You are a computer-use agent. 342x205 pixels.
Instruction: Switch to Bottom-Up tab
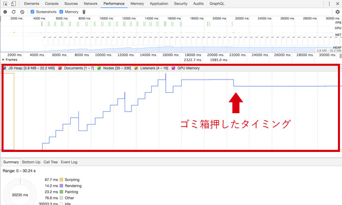[31, 162]
